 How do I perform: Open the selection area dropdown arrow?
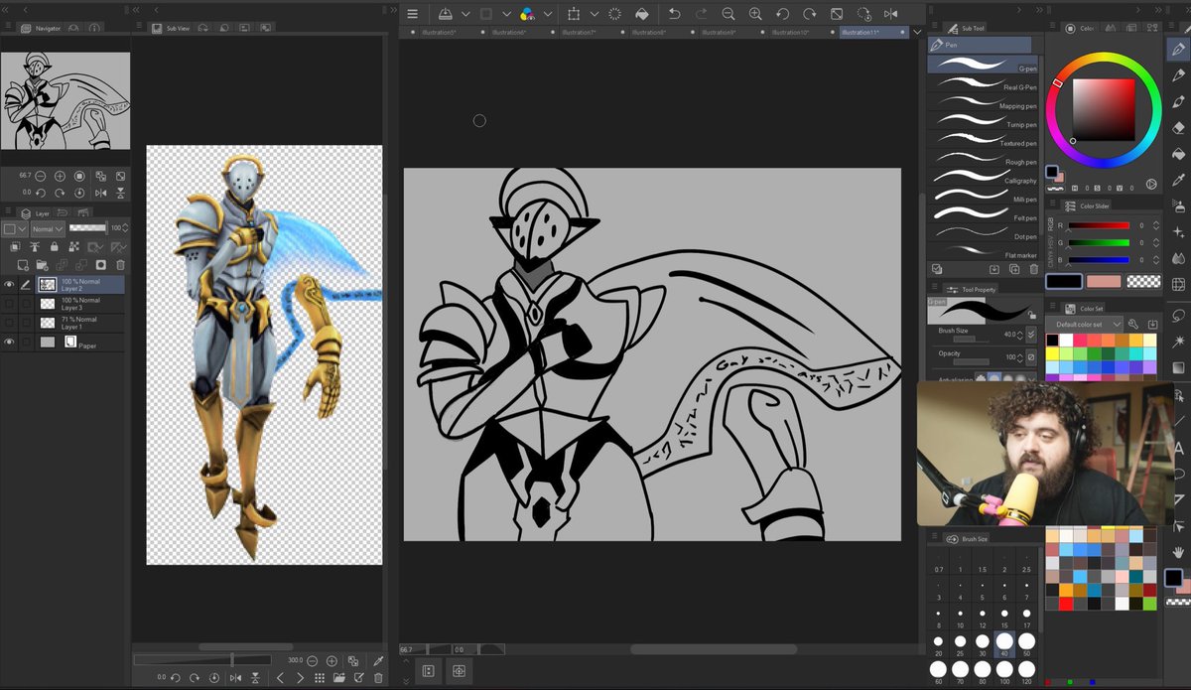pyautogui.click(x=595, y=14)
